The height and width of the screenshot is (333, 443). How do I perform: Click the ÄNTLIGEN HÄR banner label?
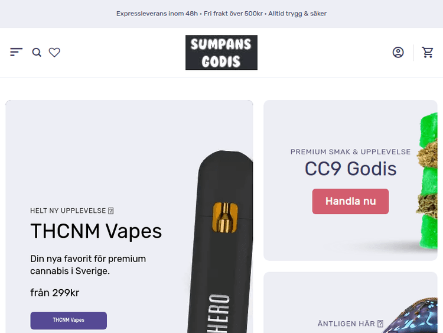(x=346, y=324)
